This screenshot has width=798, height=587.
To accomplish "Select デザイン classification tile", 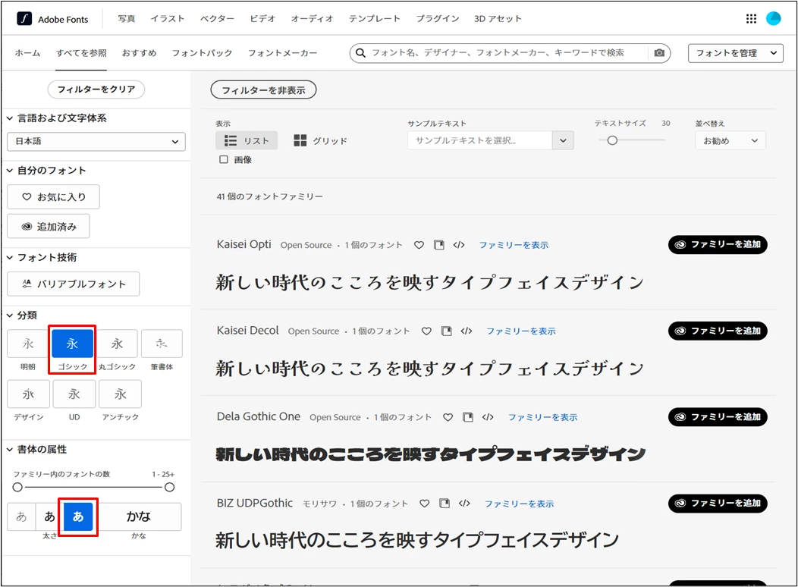I will pos(29,394).
